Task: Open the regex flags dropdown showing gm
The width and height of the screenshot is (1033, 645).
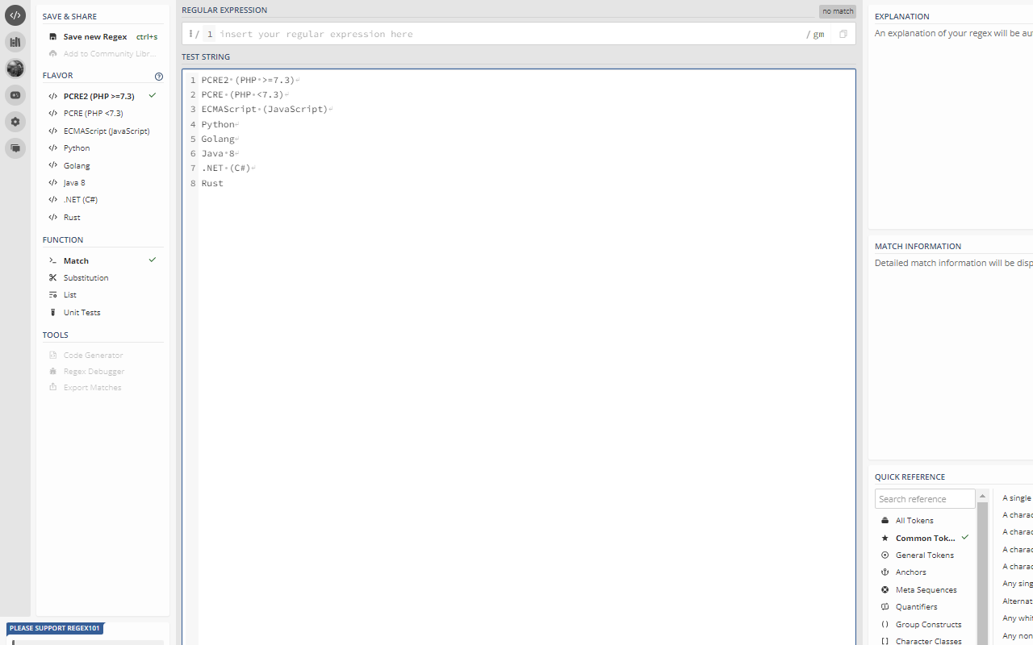Action: coord(817,34)
